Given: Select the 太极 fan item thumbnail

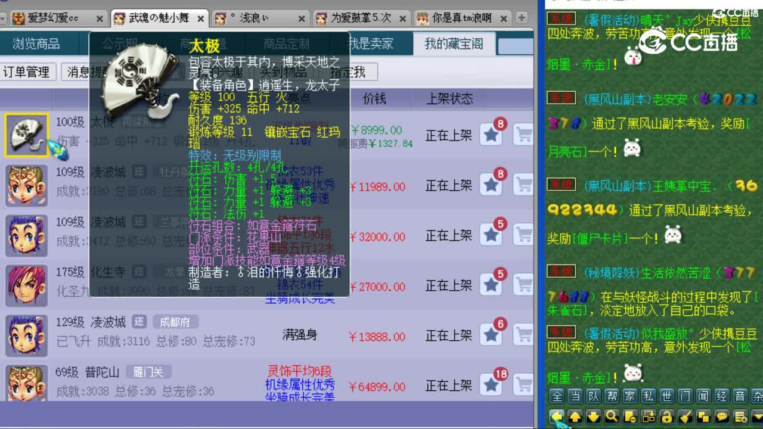Looking at the screenshot, I should pos(27,136).
